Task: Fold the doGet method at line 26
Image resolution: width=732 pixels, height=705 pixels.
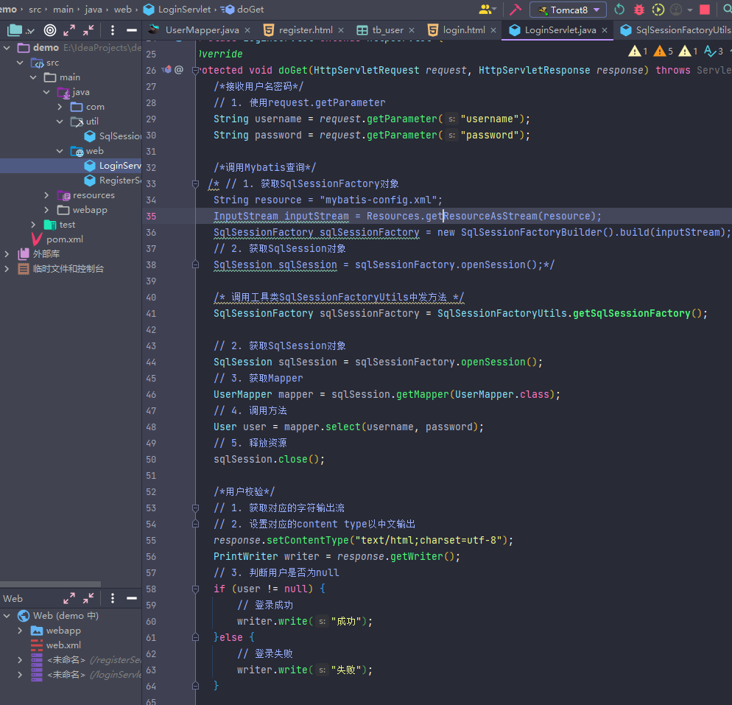Action: coord(196,71)
